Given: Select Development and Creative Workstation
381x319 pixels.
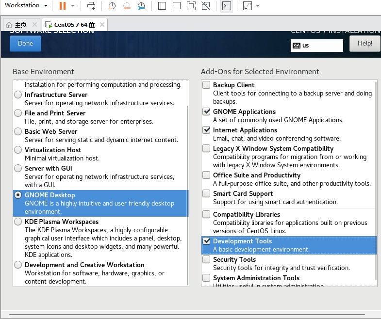Looking at the screenshot, I should click(x=18, y=265).
